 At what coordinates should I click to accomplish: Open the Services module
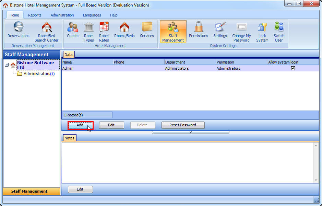point(147,30)
